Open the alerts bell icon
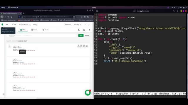This screenshot has height=105, width=188. (89, 30)
